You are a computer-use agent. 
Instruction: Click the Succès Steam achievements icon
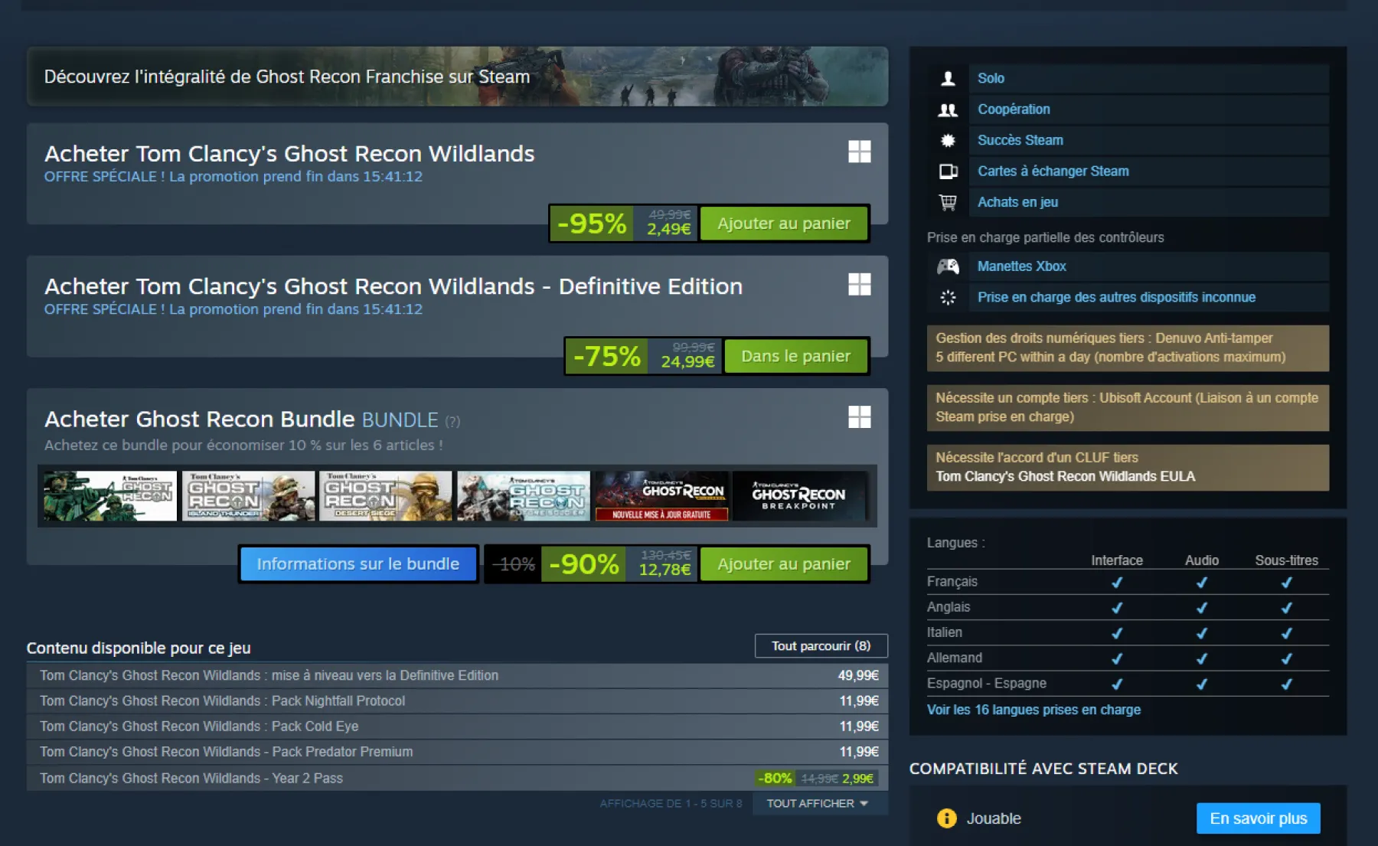click(x=948, y=140)
